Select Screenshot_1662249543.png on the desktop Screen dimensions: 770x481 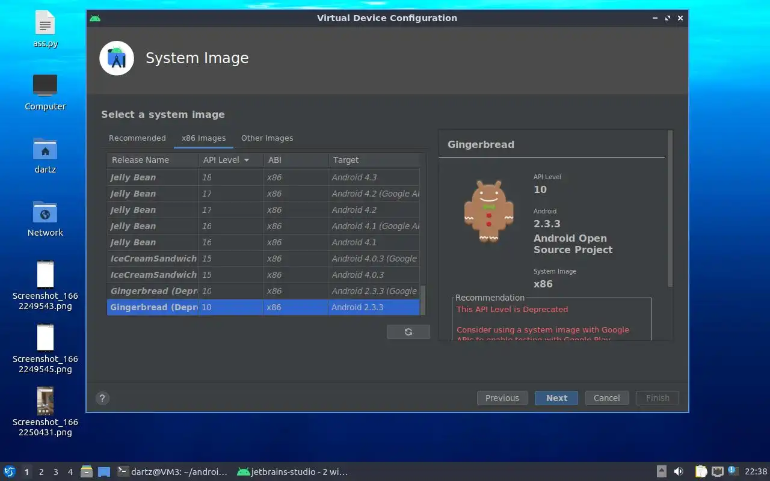coord(45,286)
